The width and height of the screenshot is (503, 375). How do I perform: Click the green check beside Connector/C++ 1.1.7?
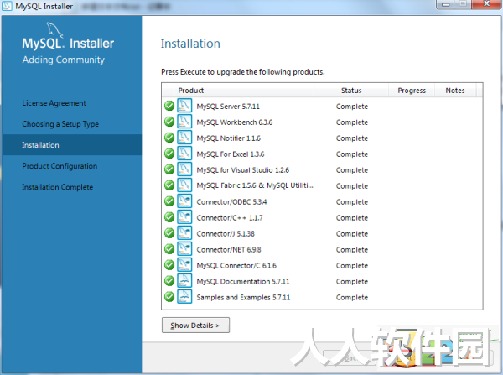(x=169, y=217)
